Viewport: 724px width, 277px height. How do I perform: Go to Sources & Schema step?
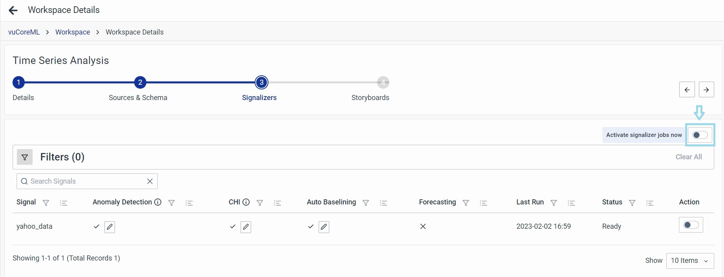pyautogui.click(x=140, y=83)
